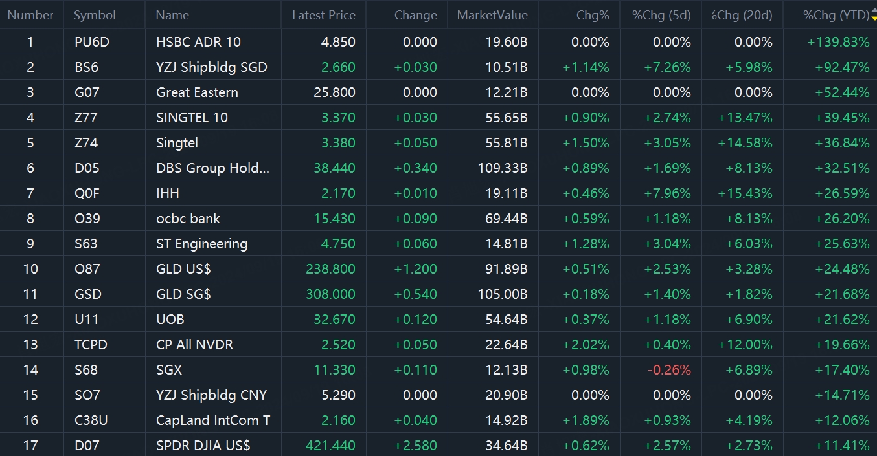Sort by the Change column header
Viewport: 877px width, 456px height.
point(415,15)
